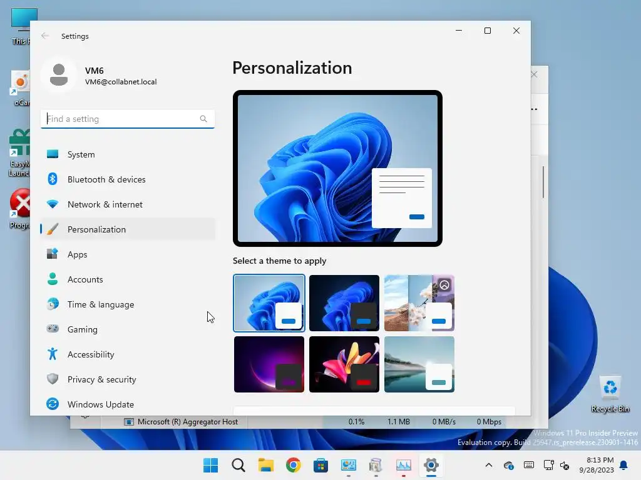Open the Apps icon in sidebar
641x480 pixels.
coord(53,254)
